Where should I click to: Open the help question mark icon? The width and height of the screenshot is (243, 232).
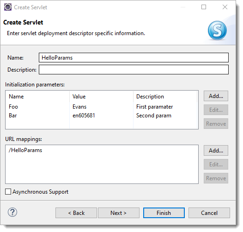click(x=12, y=212)
